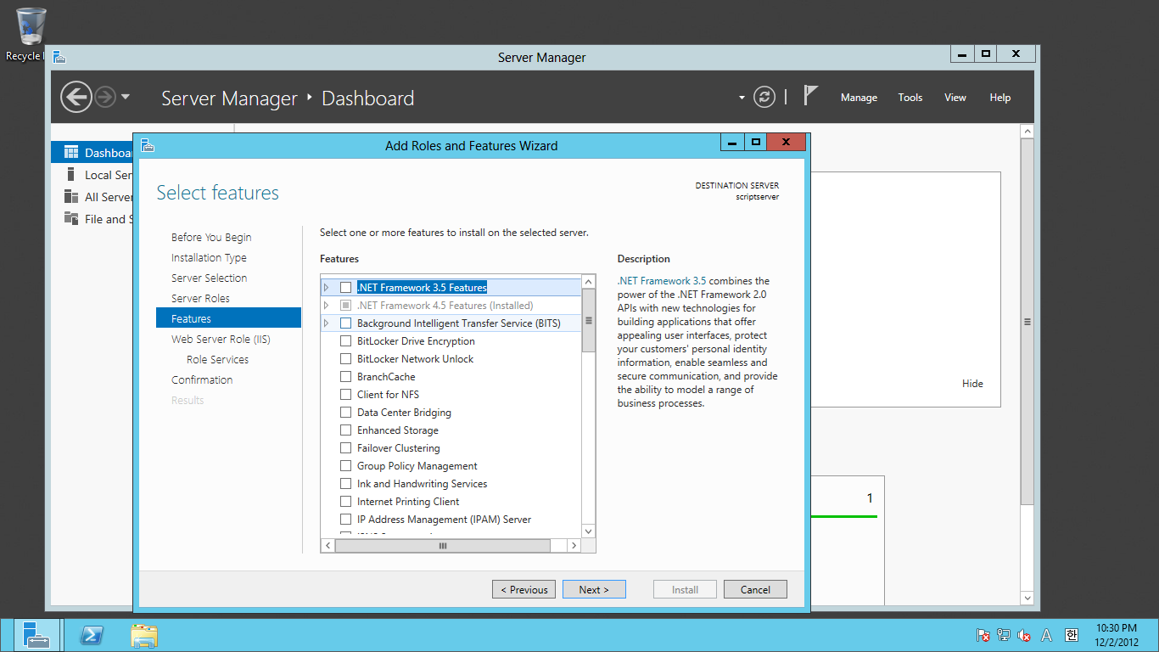
Task: Click the Next button
Action: [x=594, y=589]
